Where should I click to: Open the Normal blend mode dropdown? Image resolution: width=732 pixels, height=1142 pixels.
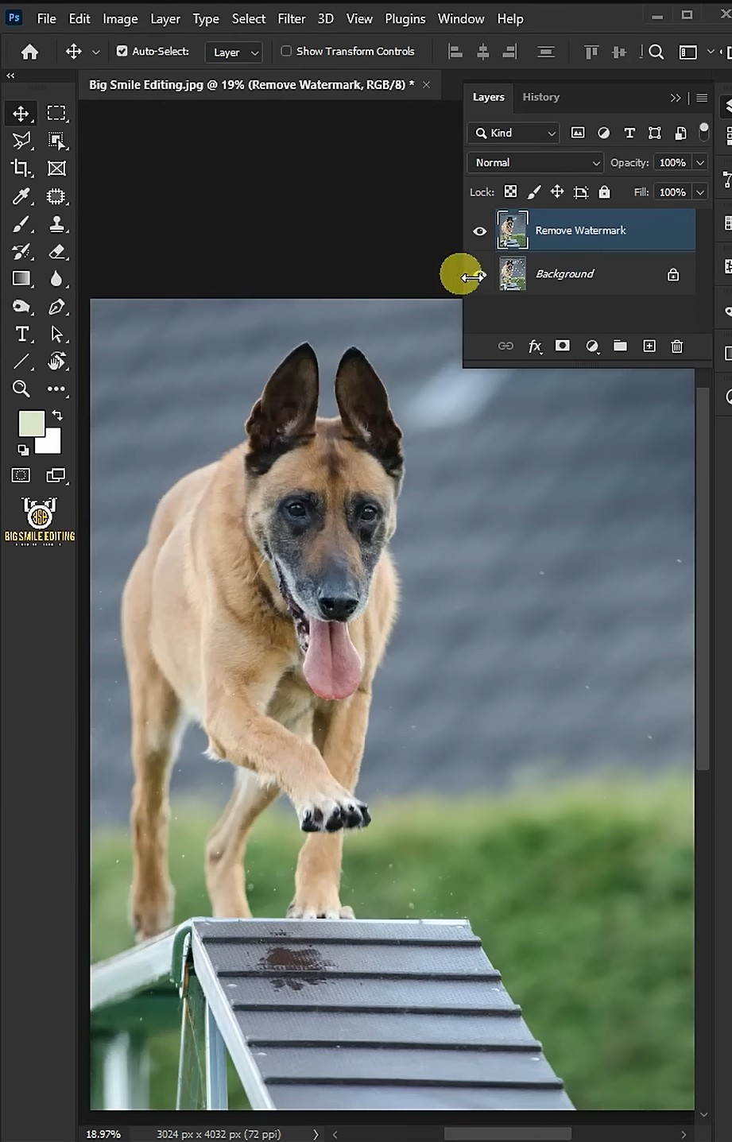click(x=536, y=162)
